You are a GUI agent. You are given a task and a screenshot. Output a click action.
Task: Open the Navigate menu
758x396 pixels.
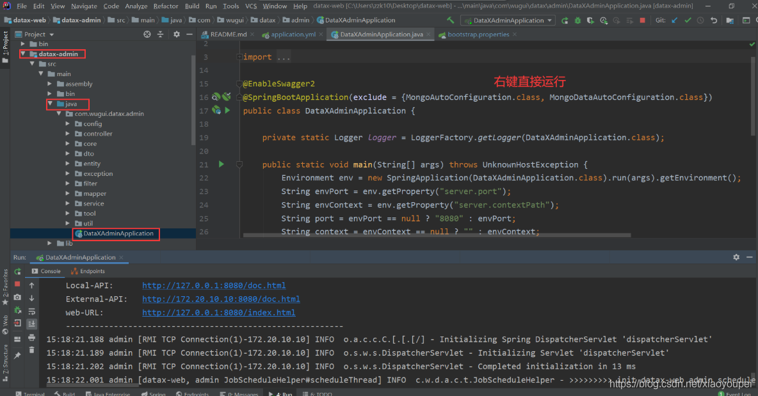coord(84,6)
